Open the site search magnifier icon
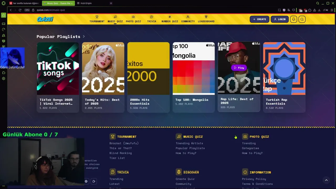 [x=302, y=19]
